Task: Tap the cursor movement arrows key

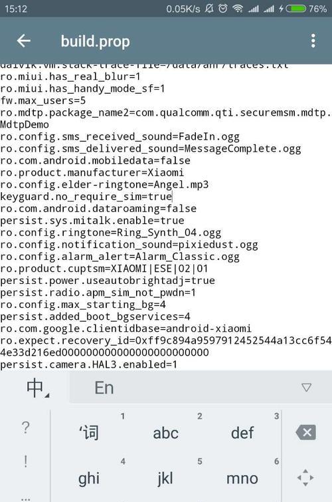Action: [x=305, y=478]
